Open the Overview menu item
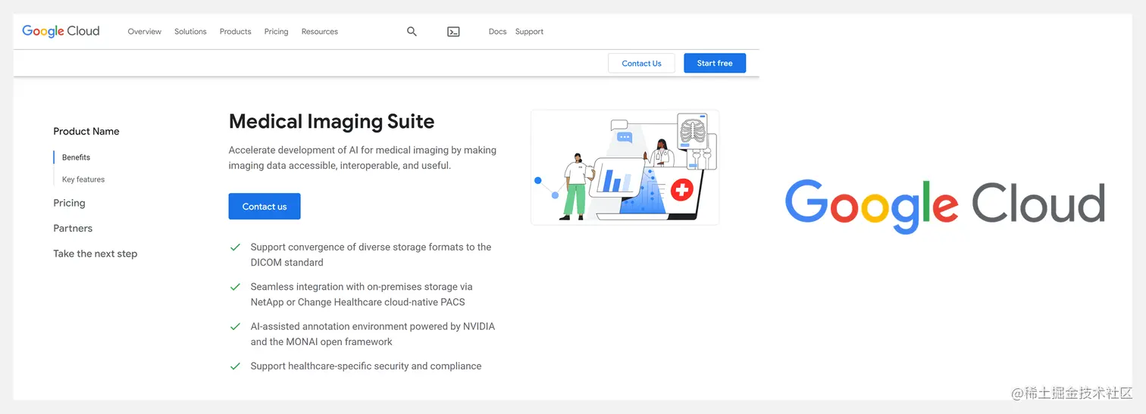Viewport: 1146px width, 414px height. pyautogui.click(x=144, y=32)
